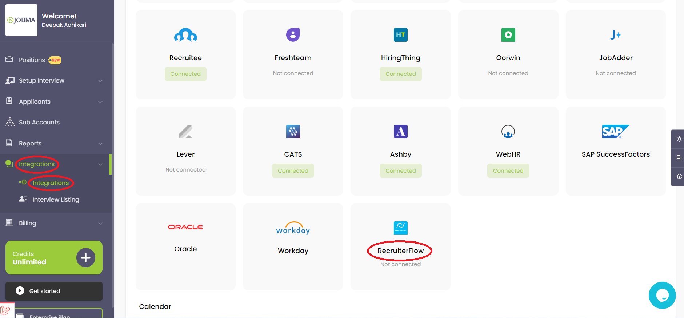Click the SAP SuccessFactors card title

616,154
